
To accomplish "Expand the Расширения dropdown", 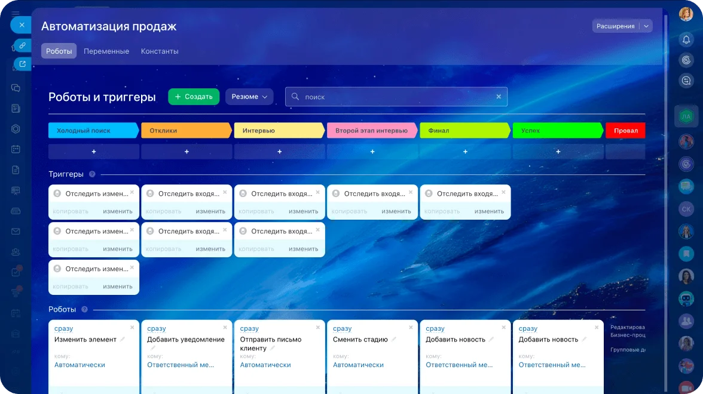I will [646, 26].
